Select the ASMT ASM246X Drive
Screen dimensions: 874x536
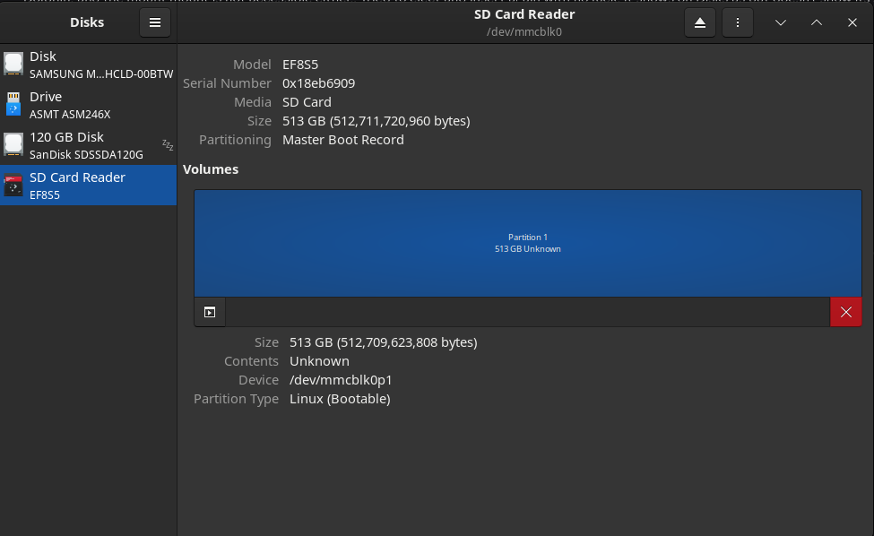88,104
